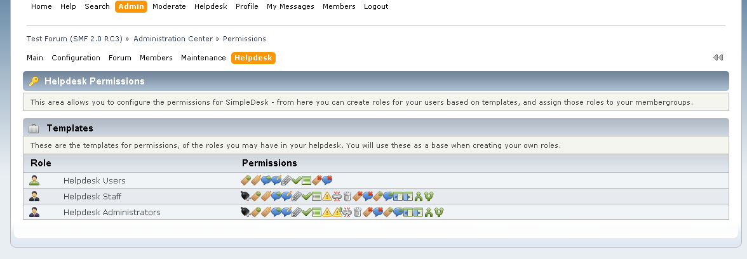Viewport: 747px width, 259px height.
Task: Click the add-ticket icon in Helpdesk Users row
Action: pyautogui.click(x=246, y=180)
